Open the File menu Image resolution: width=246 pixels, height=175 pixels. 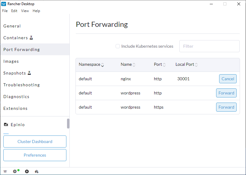point(5,11)
